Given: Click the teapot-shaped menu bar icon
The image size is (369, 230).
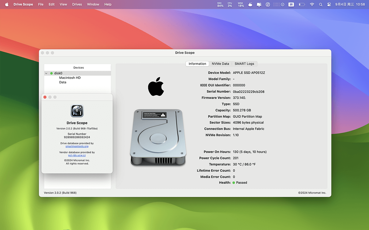Looking at the screenshot, I should tap(250, 5).
